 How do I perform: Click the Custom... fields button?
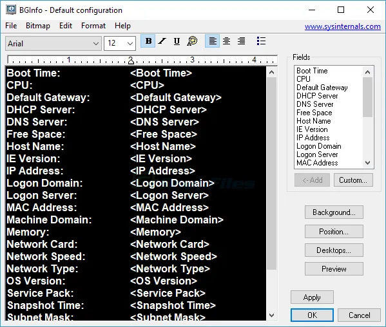353,180
